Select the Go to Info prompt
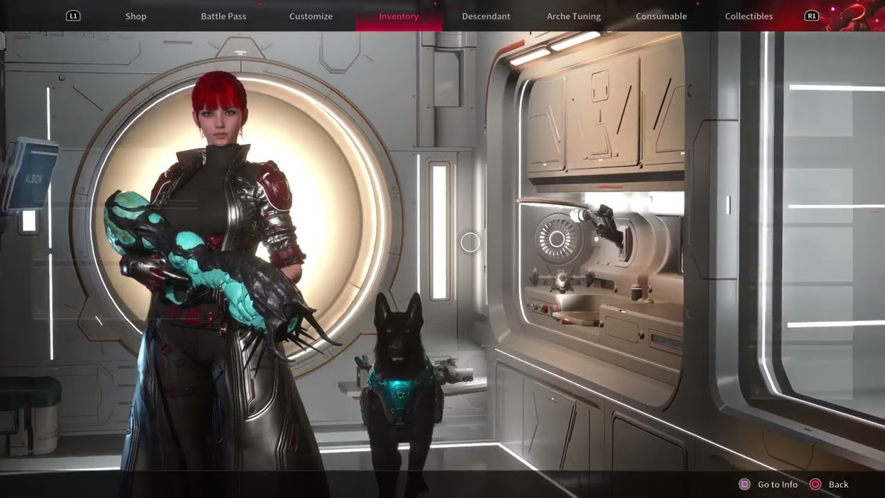 [x=777, y=485]
